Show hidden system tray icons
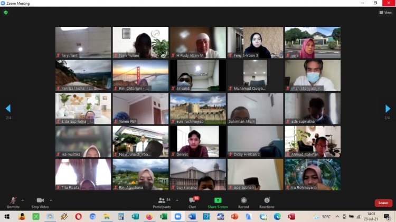The image size is (396, 222). [x=337, y=216]
